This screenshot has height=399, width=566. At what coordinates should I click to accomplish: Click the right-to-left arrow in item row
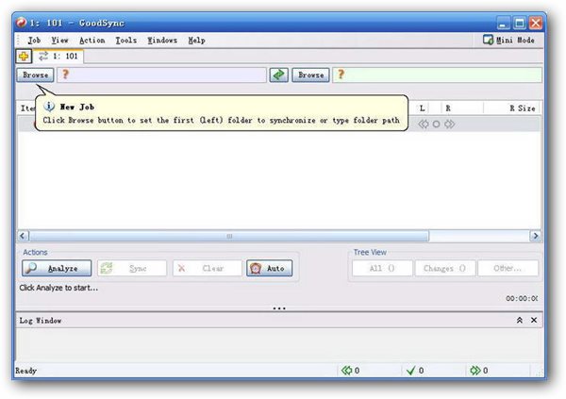tap(423, 125)
